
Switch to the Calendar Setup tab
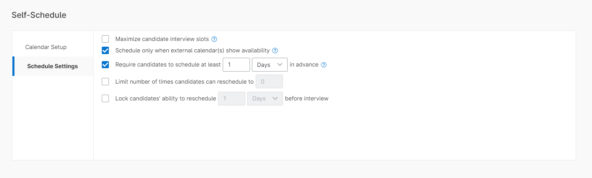pos(46,47)
